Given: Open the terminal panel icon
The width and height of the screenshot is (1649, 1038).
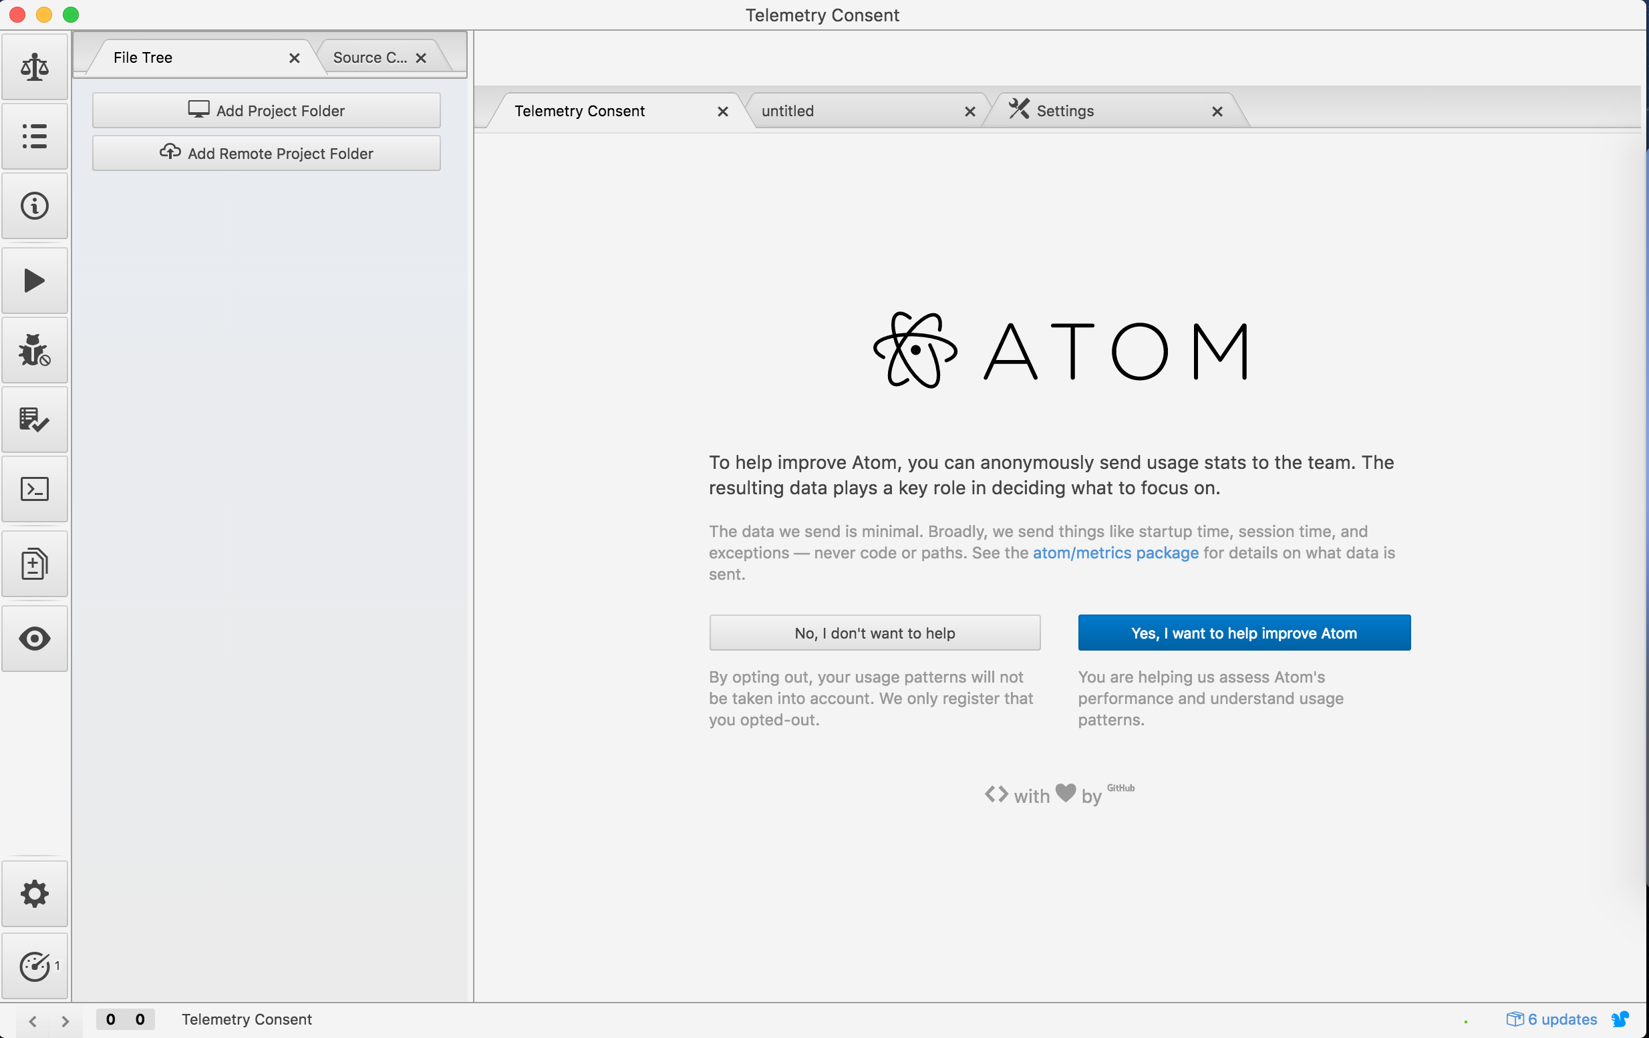Looking at the screenshot, I should click(34, 490).
